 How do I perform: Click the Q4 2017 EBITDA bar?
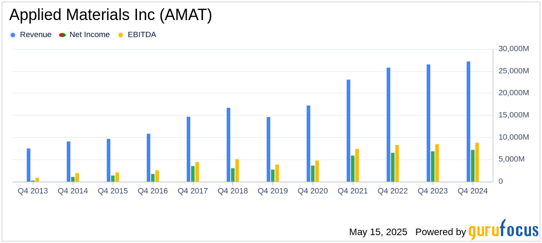tap(197, 172)
